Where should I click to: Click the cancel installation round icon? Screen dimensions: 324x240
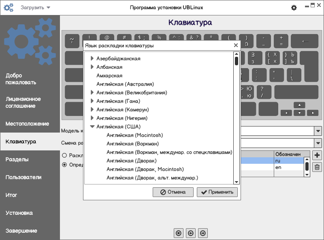179,233
